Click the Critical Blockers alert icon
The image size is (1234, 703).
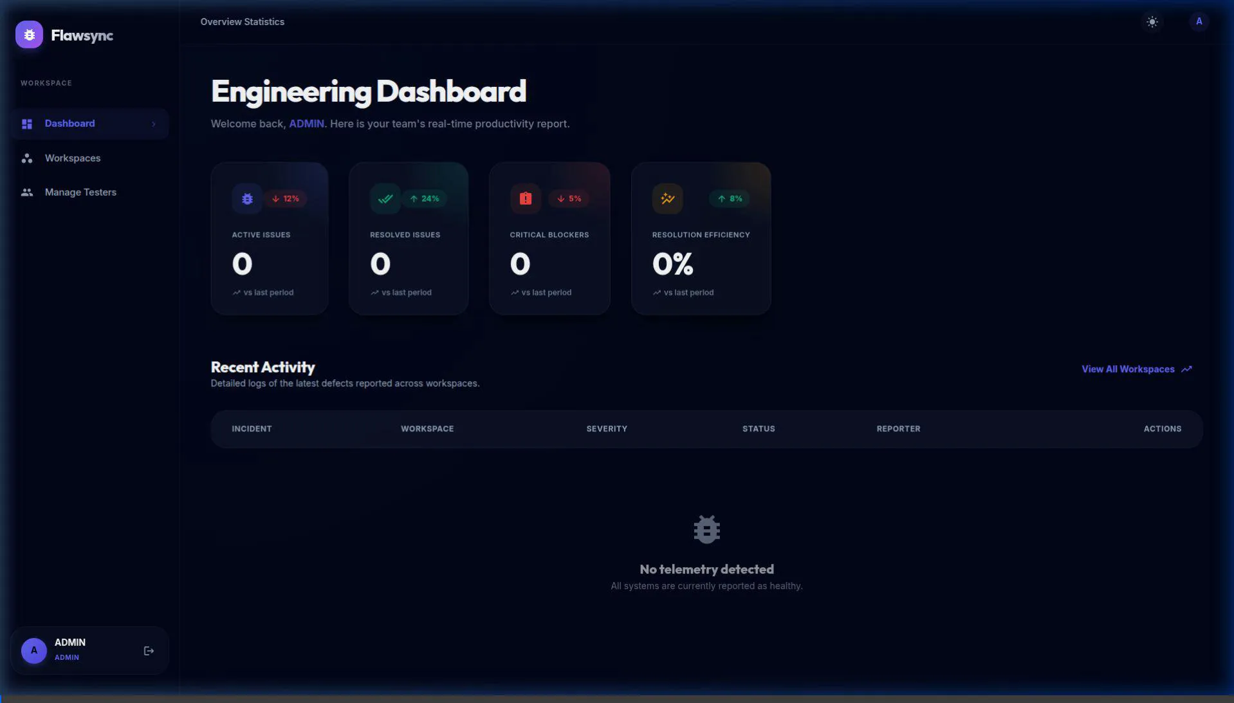pos(525,199)
